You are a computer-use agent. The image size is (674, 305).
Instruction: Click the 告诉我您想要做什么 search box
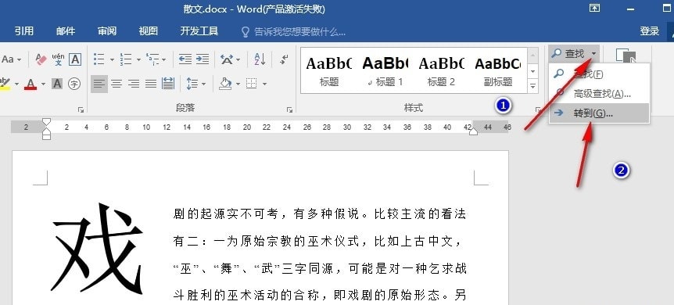293,31
